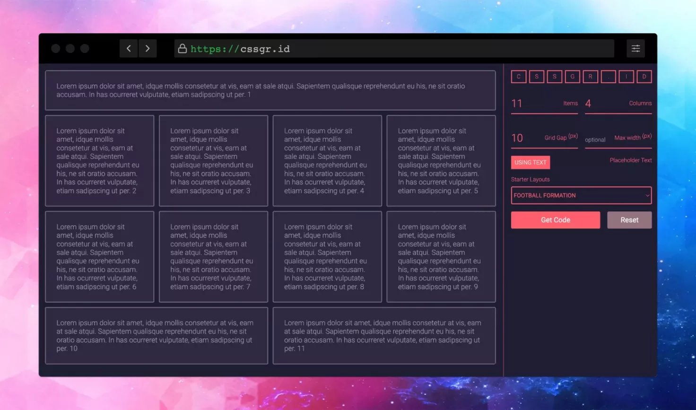Click into the Grid Gap field
Screen dimensions: 696x410
[x=526, y=138]
